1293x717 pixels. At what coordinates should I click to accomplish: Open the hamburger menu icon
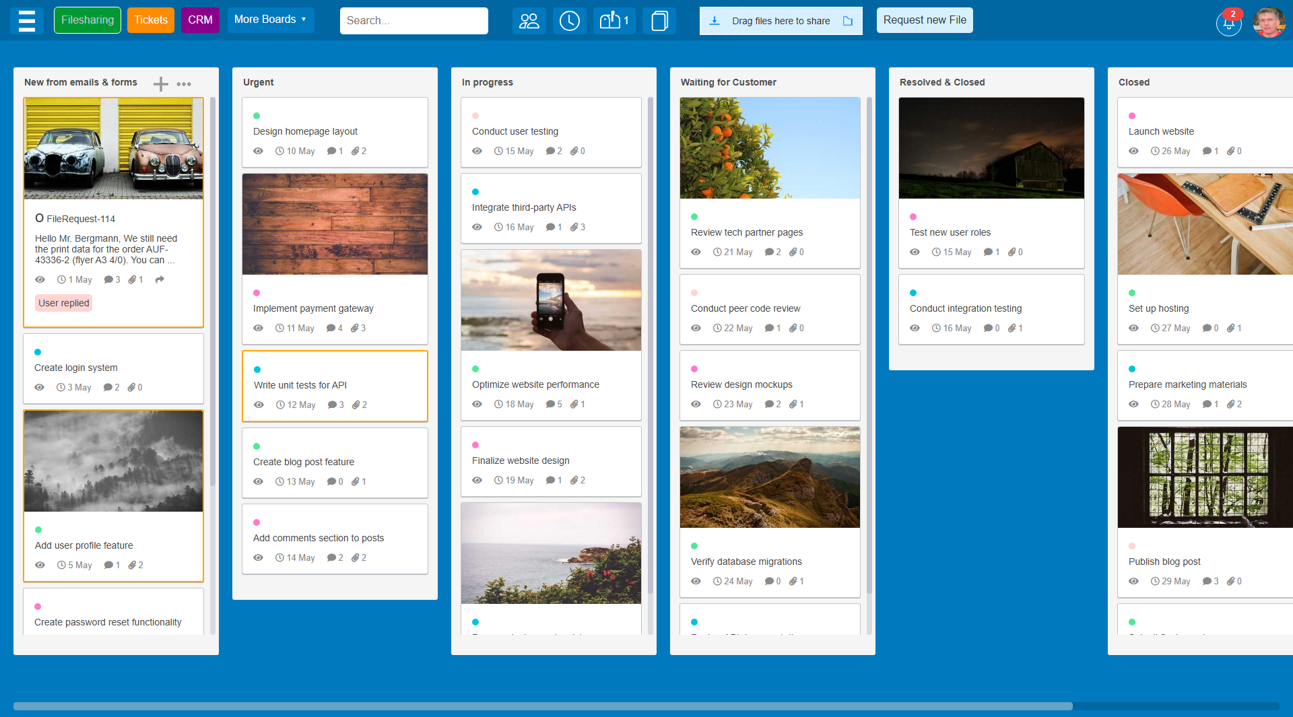tap(27, 21)
